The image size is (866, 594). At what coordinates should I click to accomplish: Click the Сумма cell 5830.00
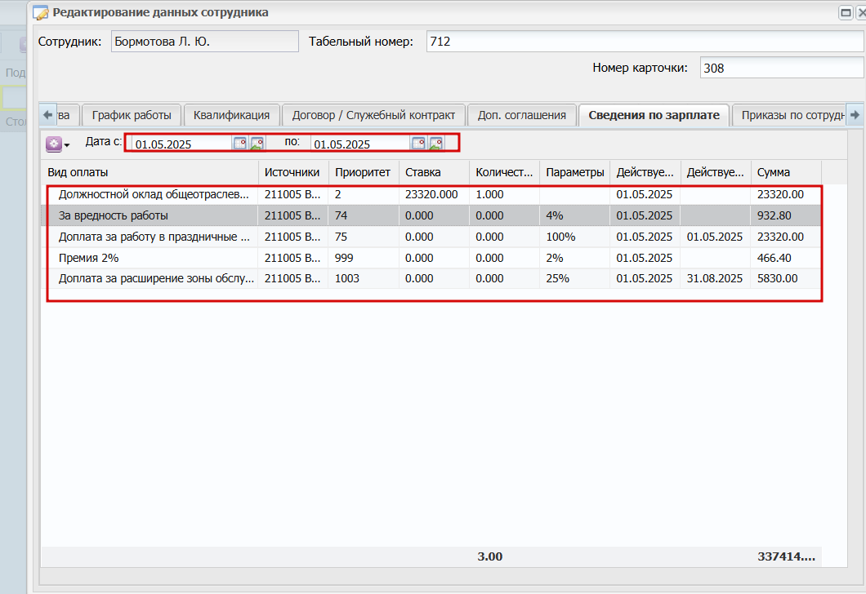coord(786,278)
